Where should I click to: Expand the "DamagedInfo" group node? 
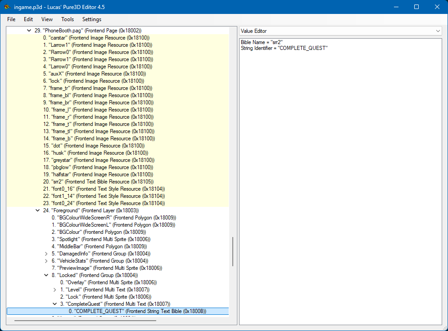(46, 253)
